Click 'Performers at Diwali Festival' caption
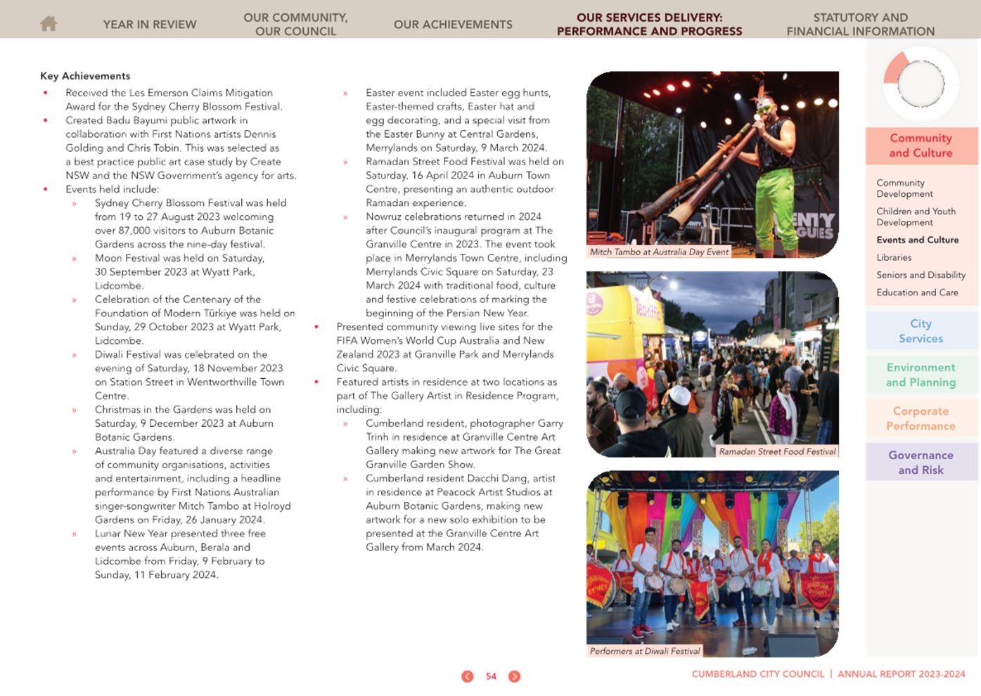The height and width of the screenshot is (696, 981). (645, 651)
